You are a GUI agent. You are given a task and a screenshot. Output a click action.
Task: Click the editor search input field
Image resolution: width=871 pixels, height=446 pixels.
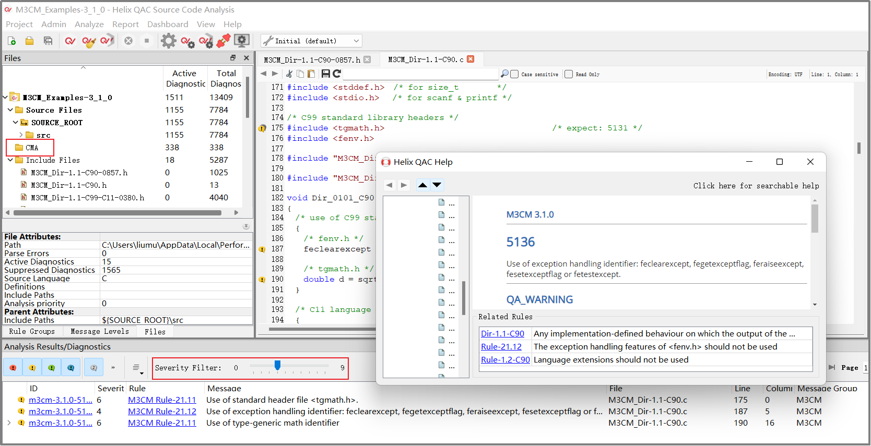[420, 74]
